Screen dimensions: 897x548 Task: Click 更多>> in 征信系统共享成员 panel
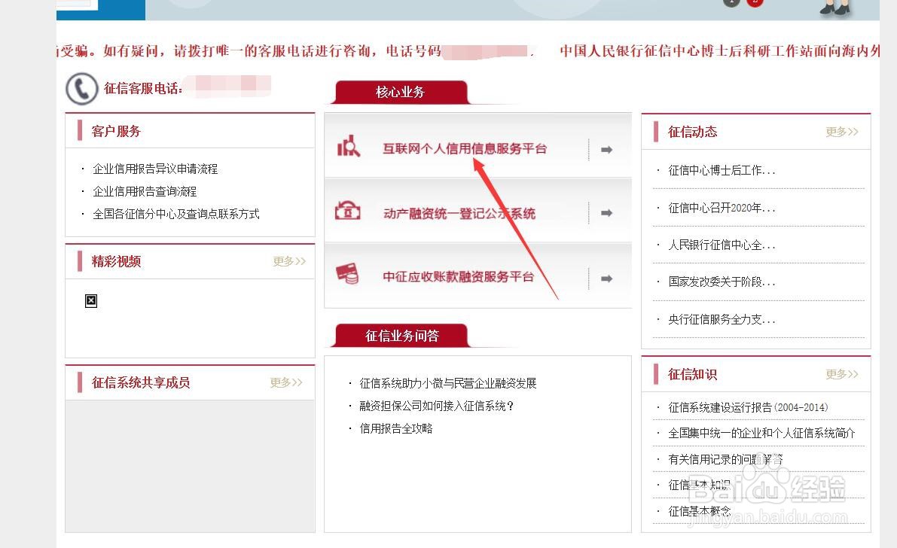[286, 382]
